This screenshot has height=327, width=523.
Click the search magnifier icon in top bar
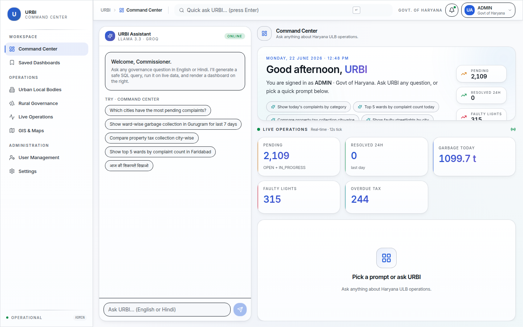coord(182,10)
